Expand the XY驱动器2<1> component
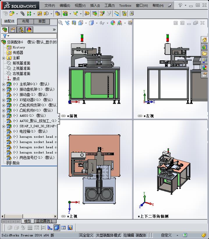Image resolution: width=209 pixels, height=239 pixels. (4, 100)
